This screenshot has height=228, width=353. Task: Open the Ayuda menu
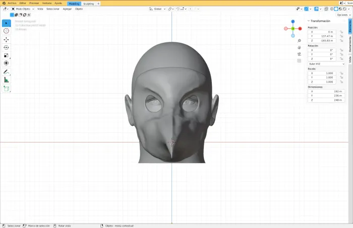click(58, 3)
